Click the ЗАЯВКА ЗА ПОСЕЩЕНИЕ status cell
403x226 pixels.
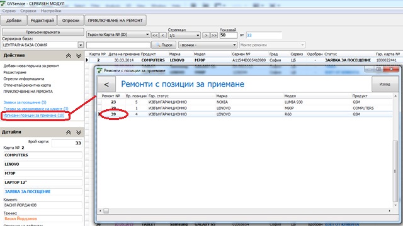pos(348,60)
